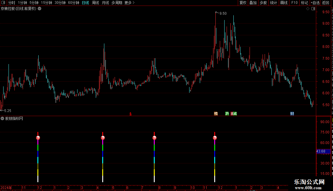
Task: Click the 叠加 overlay button
Action: (x=253, y=3)
